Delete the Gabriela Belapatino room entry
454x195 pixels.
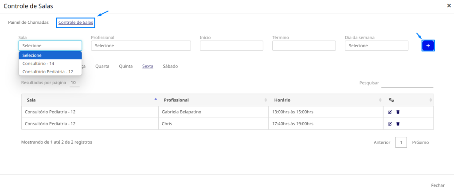point(398,112)
